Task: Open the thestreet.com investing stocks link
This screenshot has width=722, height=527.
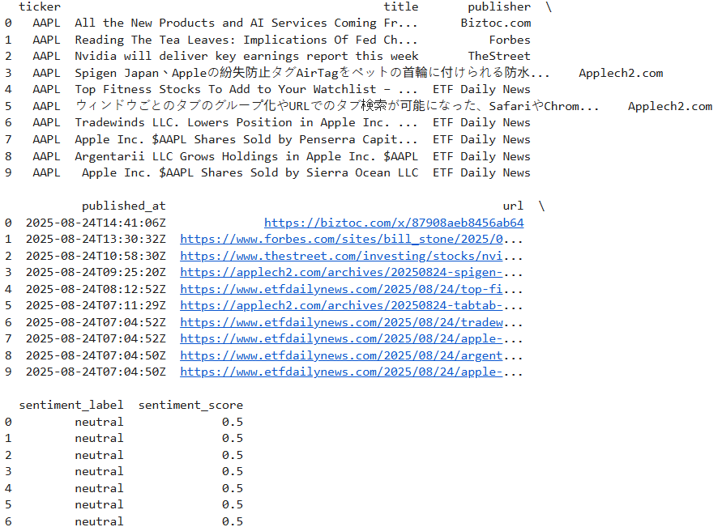Action: click(x=341, y=256)
